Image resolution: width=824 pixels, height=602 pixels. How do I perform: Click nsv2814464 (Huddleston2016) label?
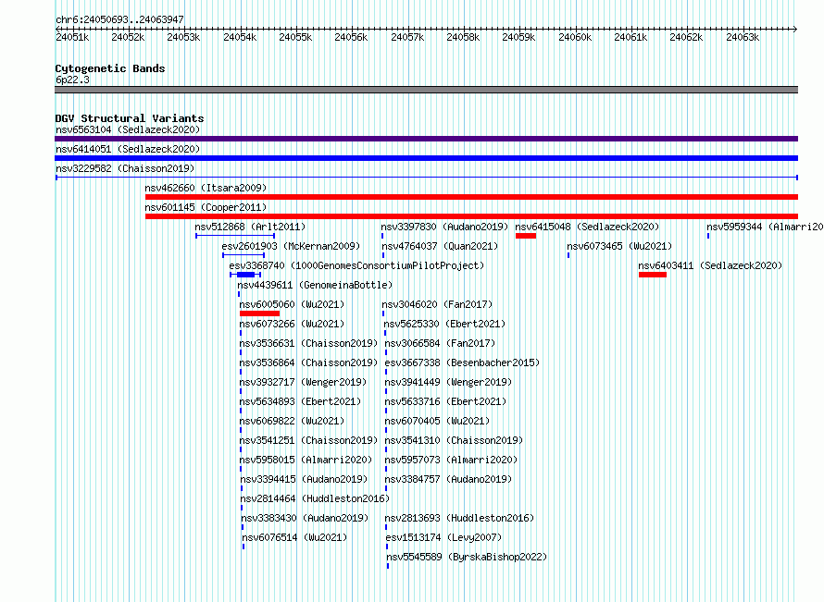tap(315, 498)
